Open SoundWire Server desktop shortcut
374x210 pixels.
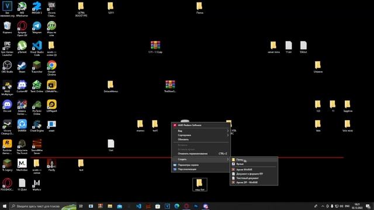[x=37, y=147]
